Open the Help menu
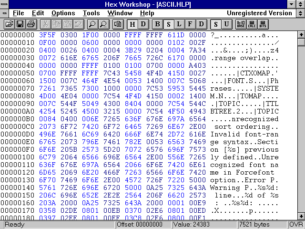The image size is (305, 229). (x=147, y=13)
